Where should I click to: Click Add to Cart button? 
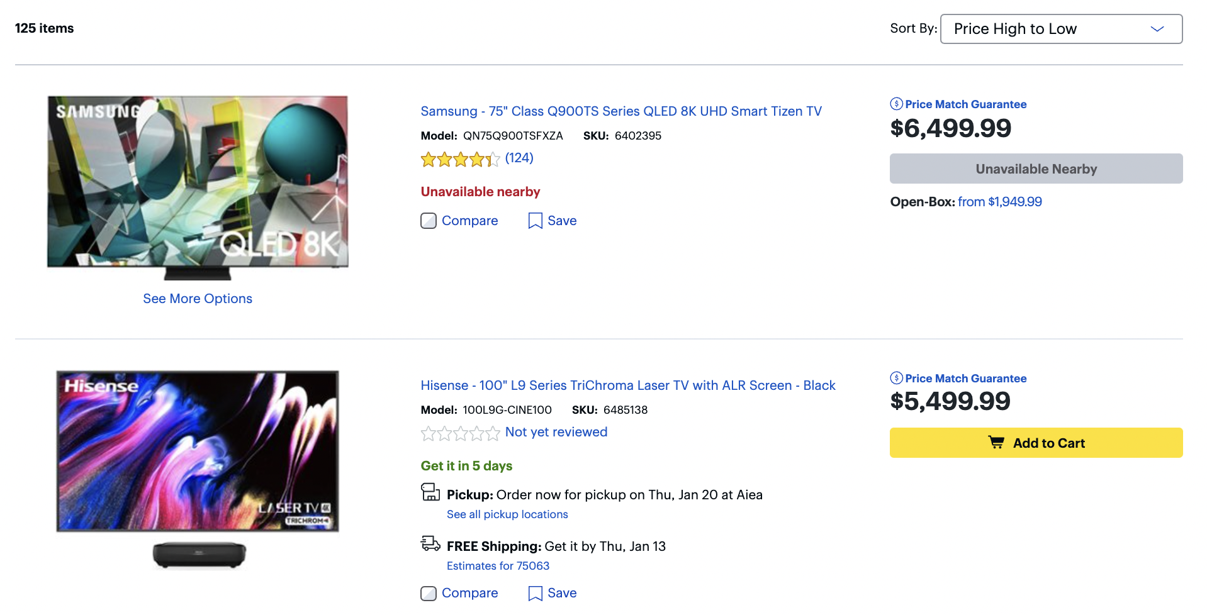click(x=1036, y=443)
